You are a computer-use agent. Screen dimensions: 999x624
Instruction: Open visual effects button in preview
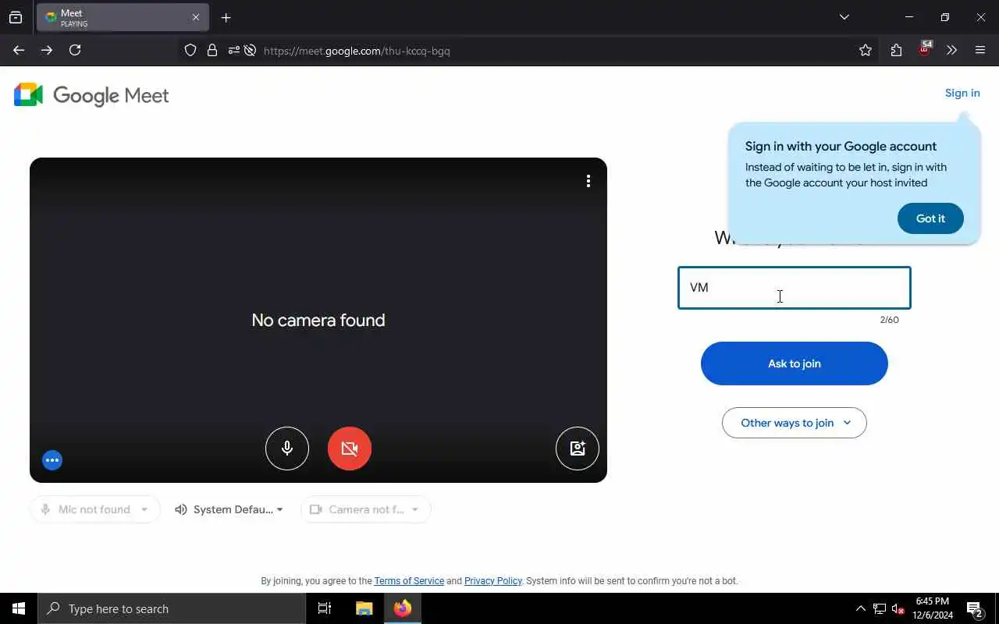click(578, 448)
